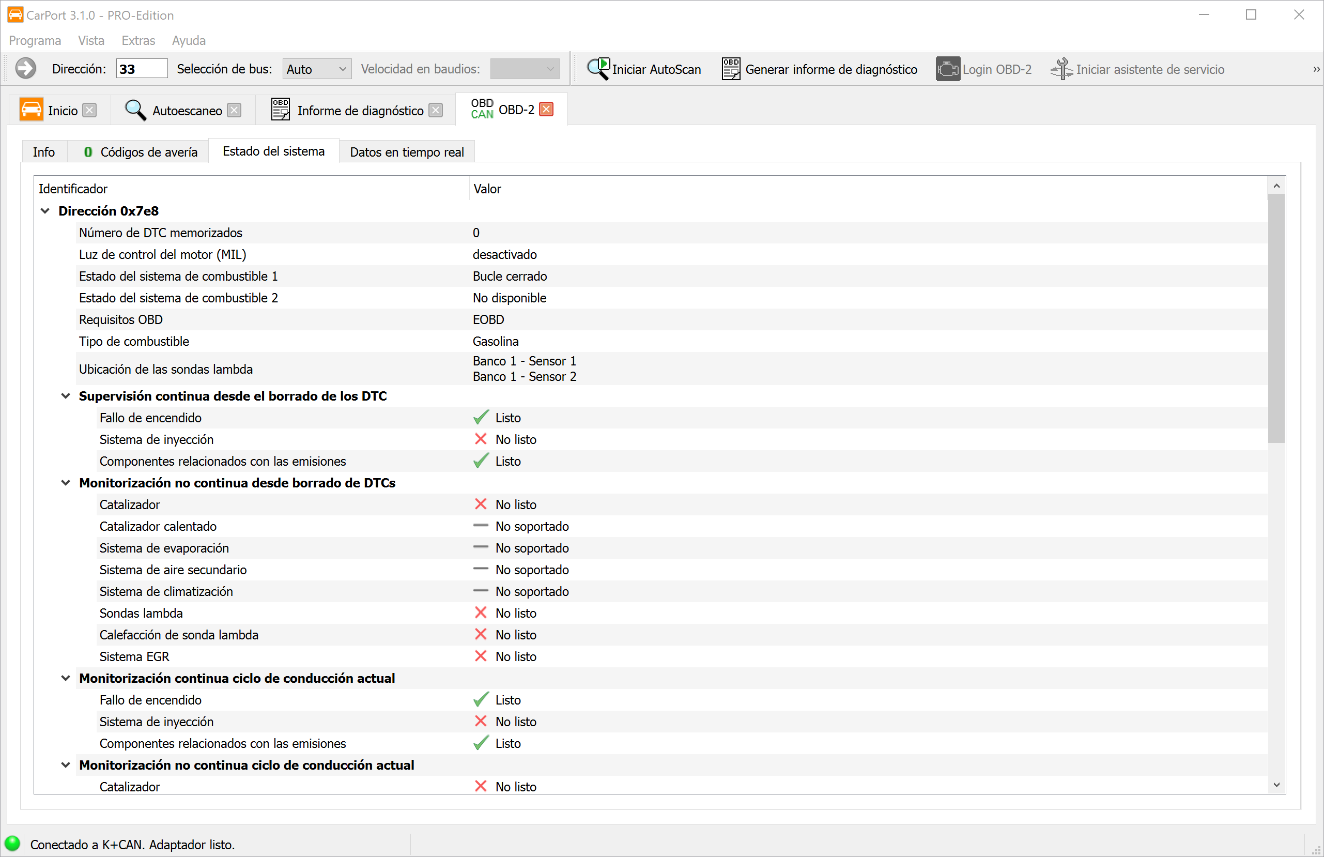Switch to Datos en tiempo real tab
The width and height of the screenshot is (1324, 857).
tap(406, 152)
